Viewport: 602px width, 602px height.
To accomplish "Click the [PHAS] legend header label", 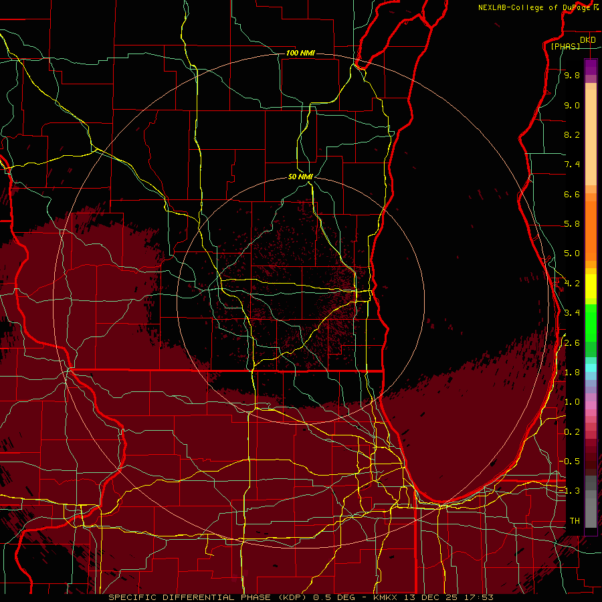I will pos(565,46).
